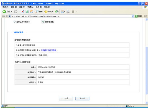Viewport: 148px width, 109px height.
Task: Click the Internet zone globe icon
Action: pyautogui.click(x=127, y=106)
